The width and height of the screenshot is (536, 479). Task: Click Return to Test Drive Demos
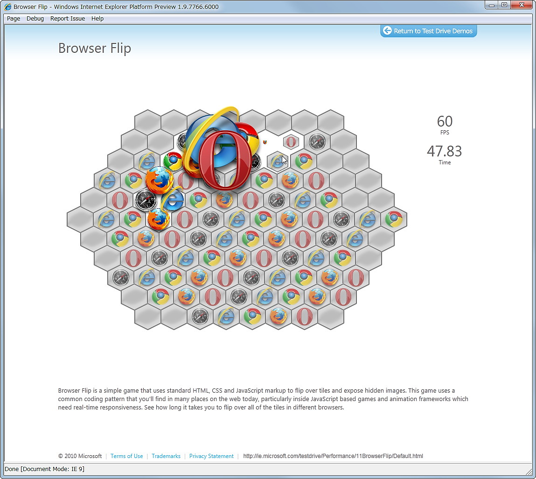429,31
